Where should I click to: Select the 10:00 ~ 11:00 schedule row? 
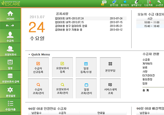150,22
